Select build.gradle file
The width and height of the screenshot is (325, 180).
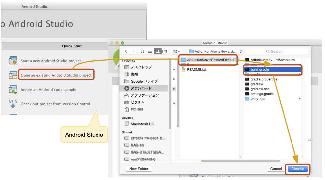click(273, 69)
